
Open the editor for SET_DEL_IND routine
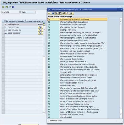point(40,27)
